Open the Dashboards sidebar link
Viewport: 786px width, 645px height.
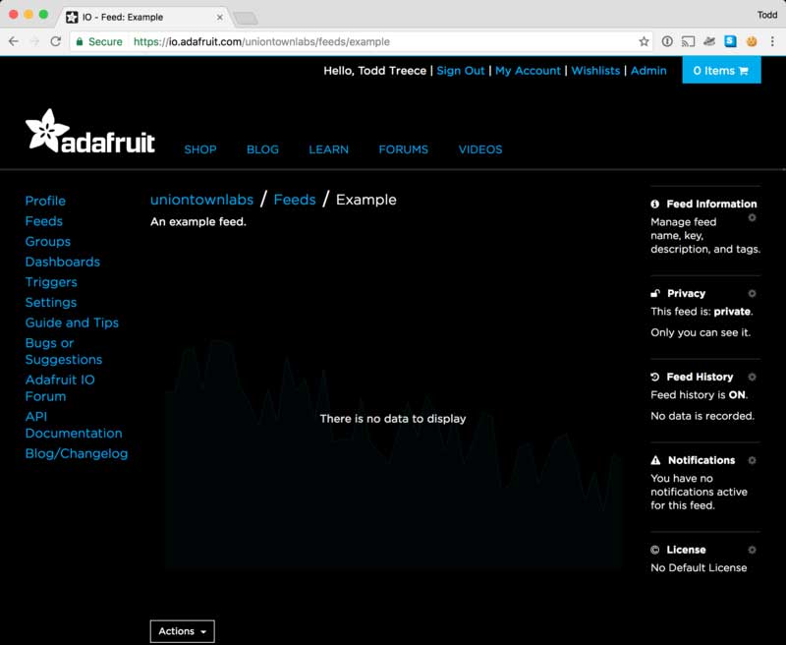(x=62, y=262)
